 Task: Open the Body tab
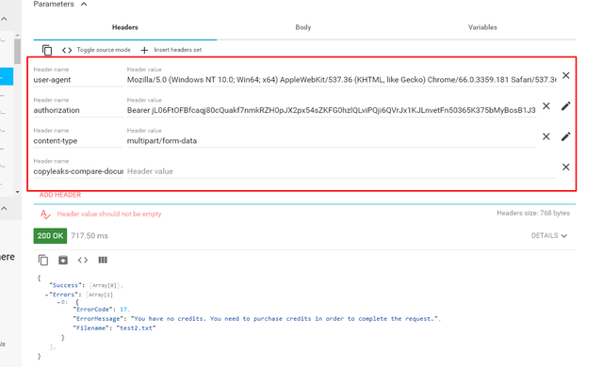pos(303,27)
